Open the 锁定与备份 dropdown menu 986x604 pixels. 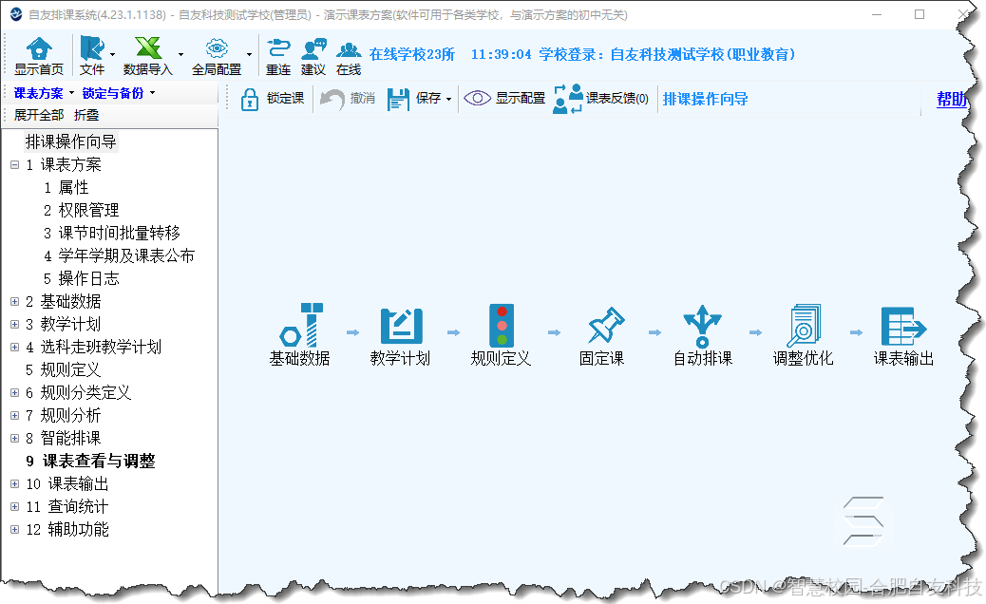[x=118, y=93]
